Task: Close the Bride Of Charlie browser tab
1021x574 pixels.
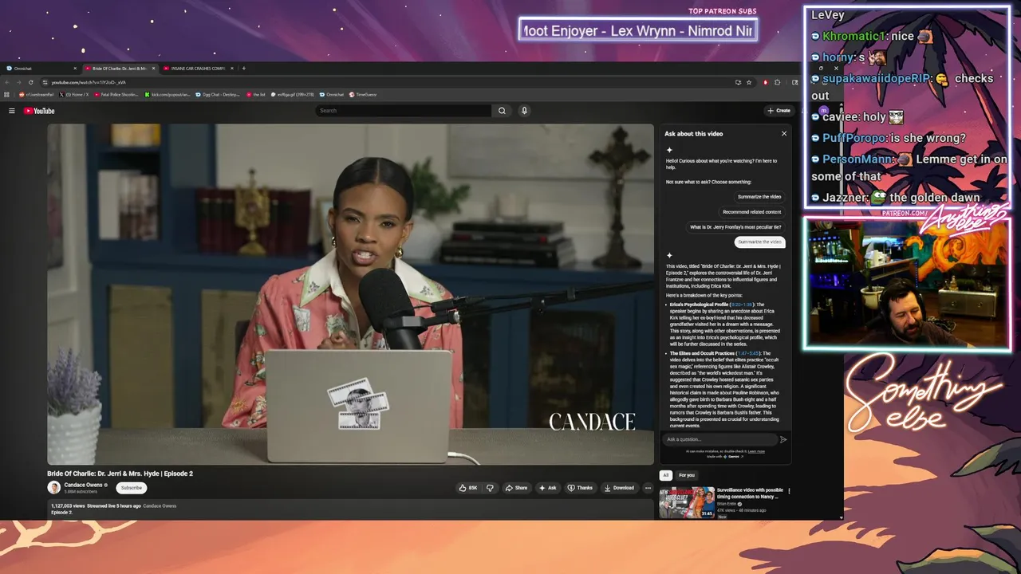Action: click(x=154, y=69)
